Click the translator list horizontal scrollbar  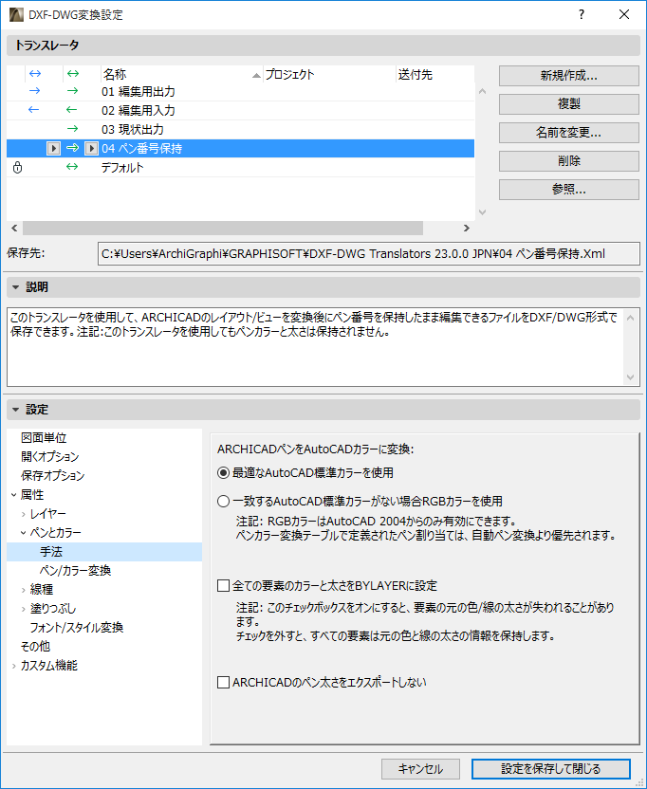[223, 228]
